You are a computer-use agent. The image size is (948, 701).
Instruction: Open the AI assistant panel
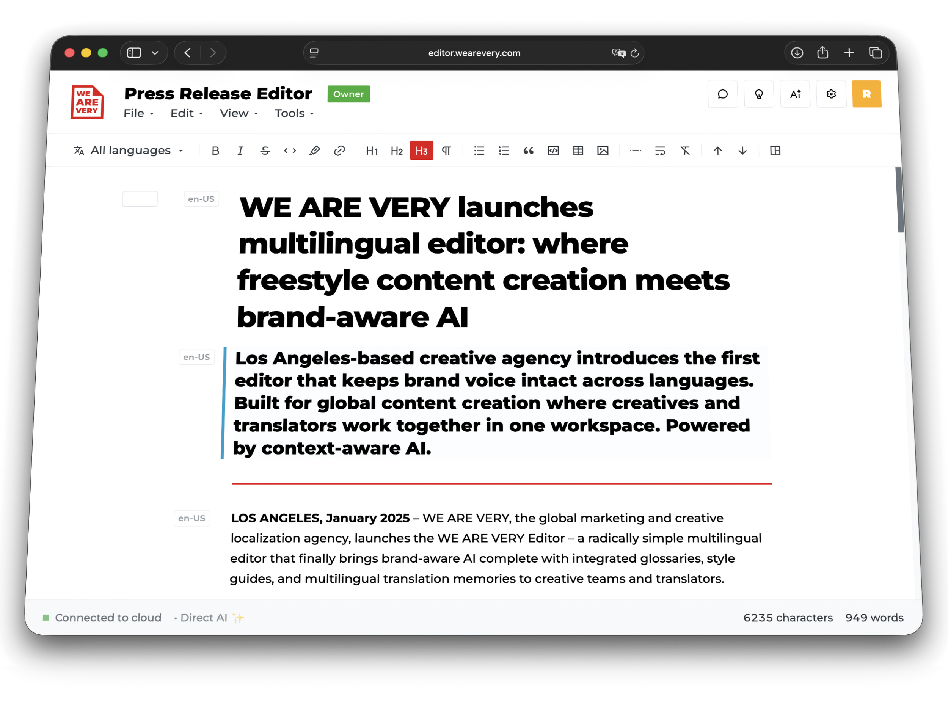[x=795, y=94]
